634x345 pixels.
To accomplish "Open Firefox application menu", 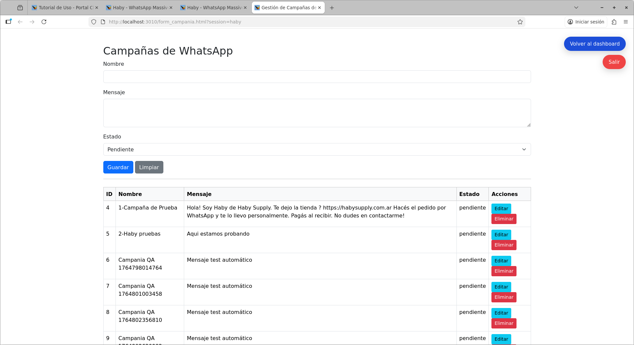I will [625, 22].
